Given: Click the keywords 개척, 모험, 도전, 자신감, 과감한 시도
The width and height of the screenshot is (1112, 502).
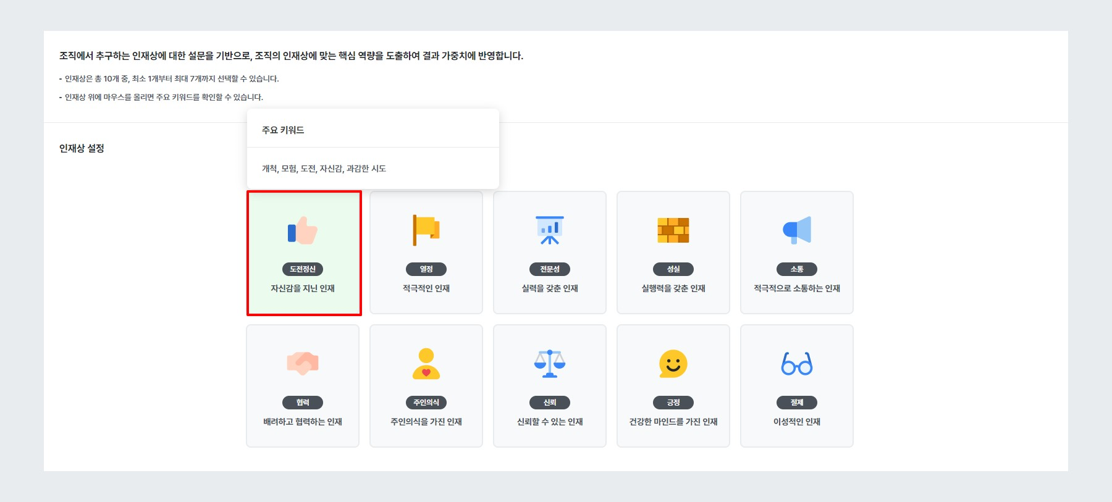Looking at the screenshot, I should [324, 169].
